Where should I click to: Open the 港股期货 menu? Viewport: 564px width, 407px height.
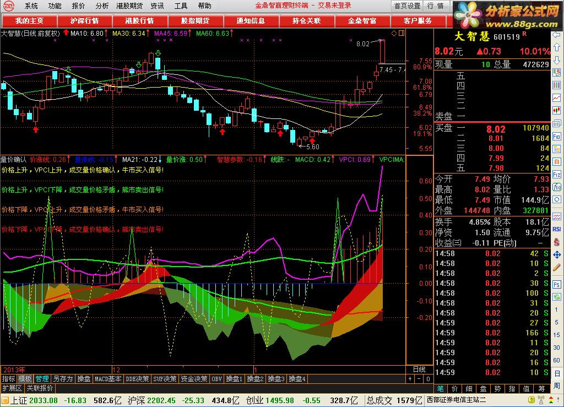point(129,6)
